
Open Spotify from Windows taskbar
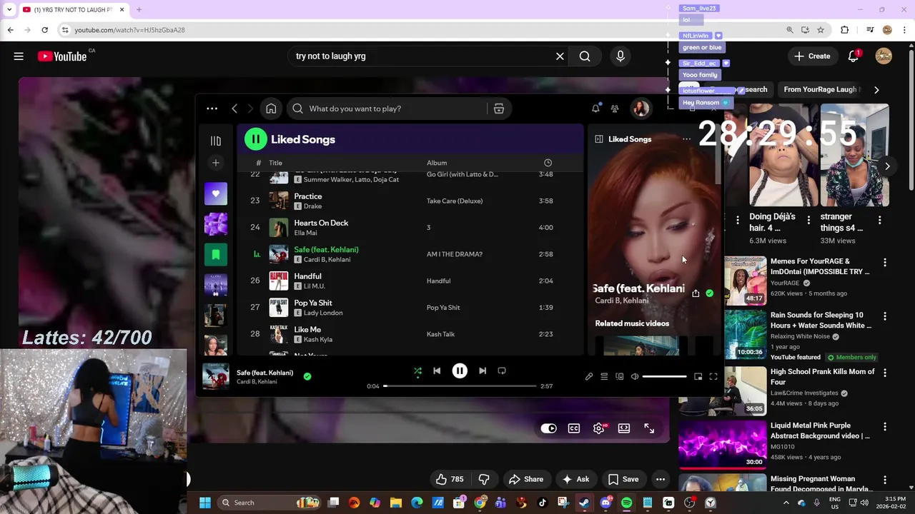(626, 503)
